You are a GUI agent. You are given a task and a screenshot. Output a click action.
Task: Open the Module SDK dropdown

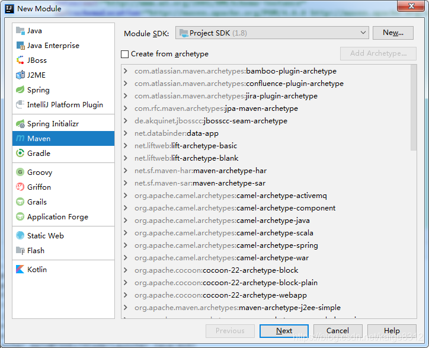click(272, 33)
